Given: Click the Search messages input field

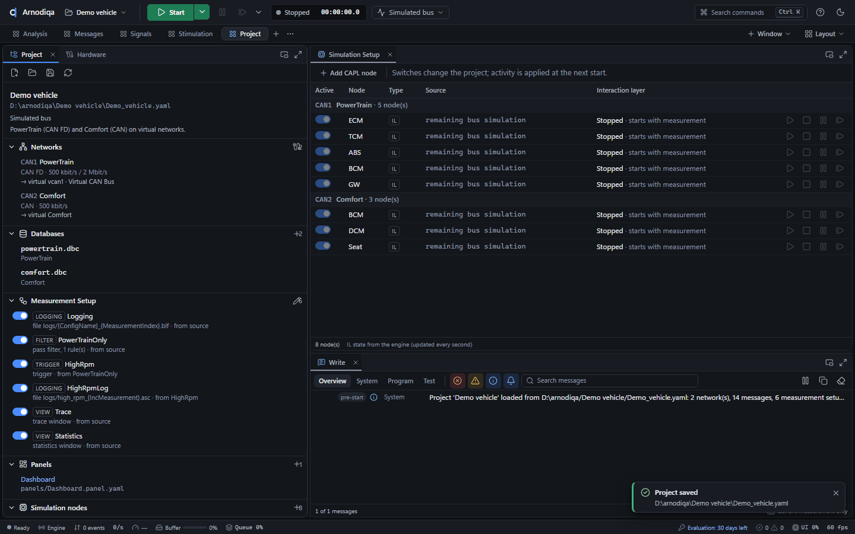Looking at the screenshot, I should click(610, 381).
